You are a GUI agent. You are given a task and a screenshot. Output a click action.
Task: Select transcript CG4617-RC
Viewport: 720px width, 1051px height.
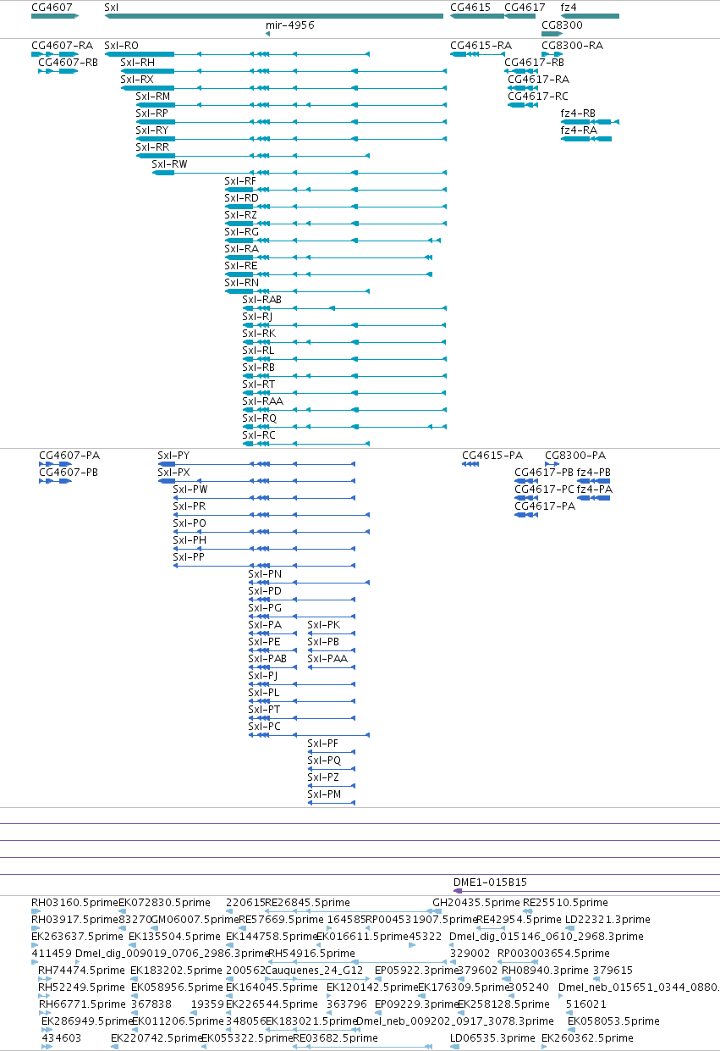click(x=538, y=97)
